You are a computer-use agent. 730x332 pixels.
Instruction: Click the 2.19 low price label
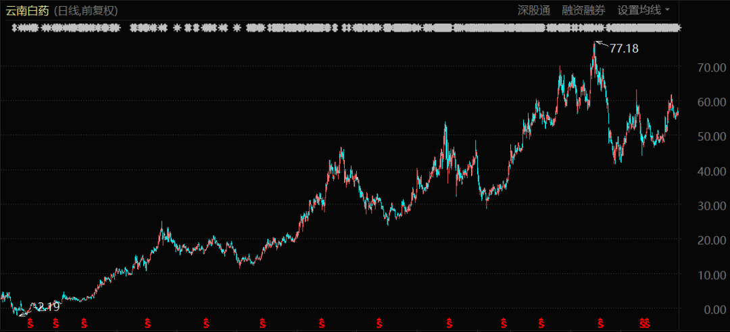tap(48, 306)
